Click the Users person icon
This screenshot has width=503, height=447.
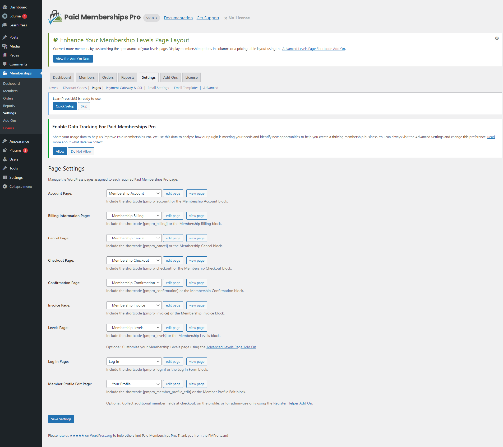[x=5, y=159]
